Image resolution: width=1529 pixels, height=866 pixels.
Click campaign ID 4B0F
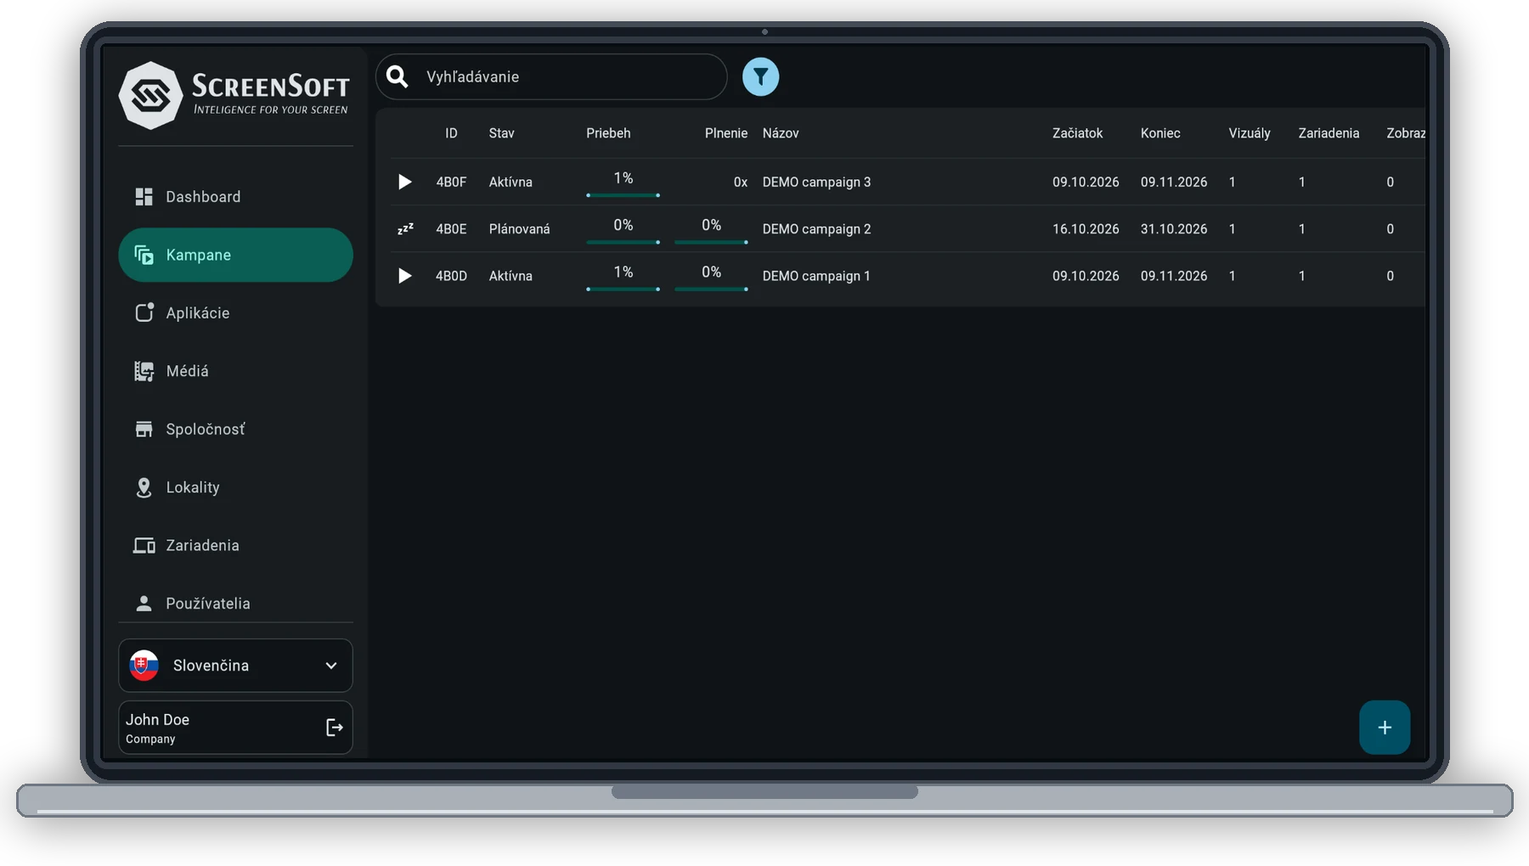pyautogui.click(x=451, y=182)
